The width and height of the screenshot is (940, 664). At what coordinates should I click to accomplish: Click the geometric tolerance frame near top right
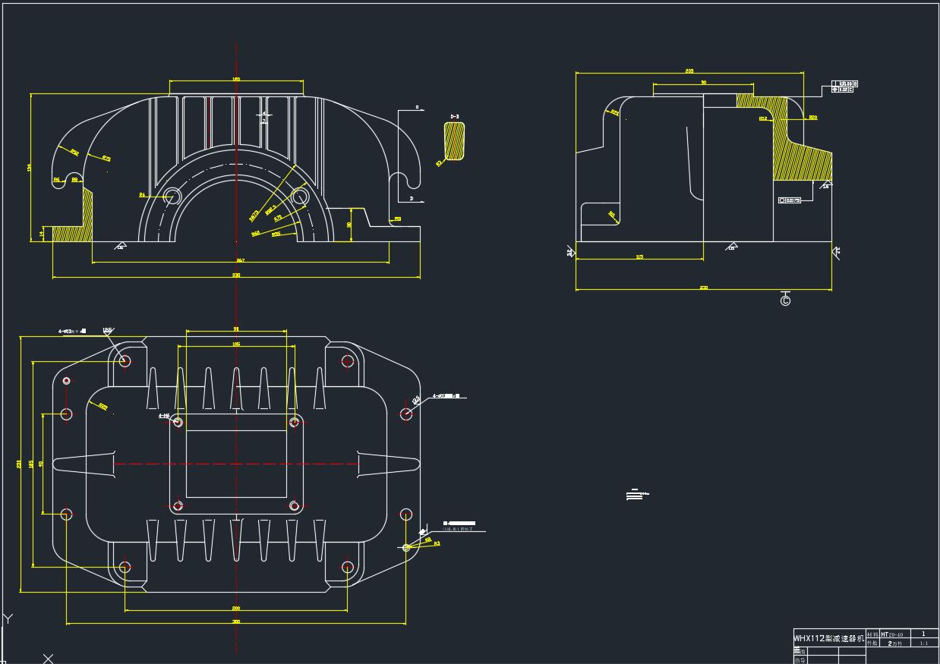[x=844, y=87]
